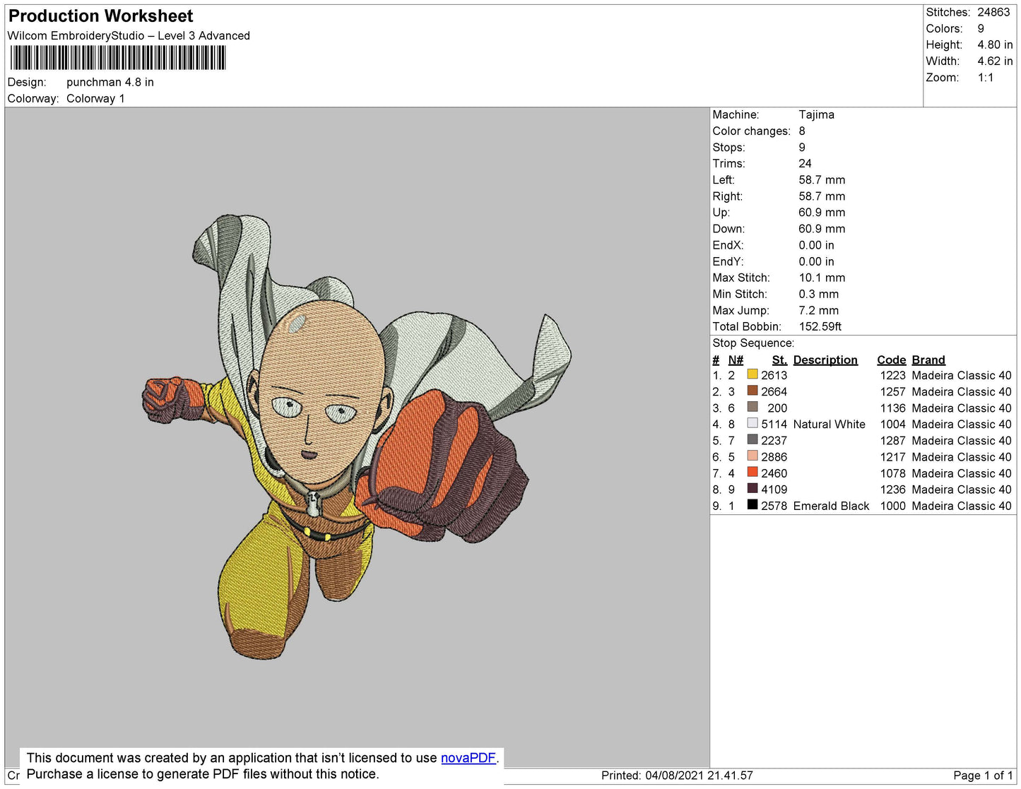Click the Left value 58.7 mm

pyautogui.click(x=822, y=179)
